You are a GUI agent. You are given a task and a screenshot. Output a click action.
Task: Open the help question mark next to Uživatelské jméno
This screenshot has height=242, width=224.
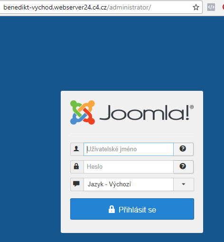click(x=183, y=149)
